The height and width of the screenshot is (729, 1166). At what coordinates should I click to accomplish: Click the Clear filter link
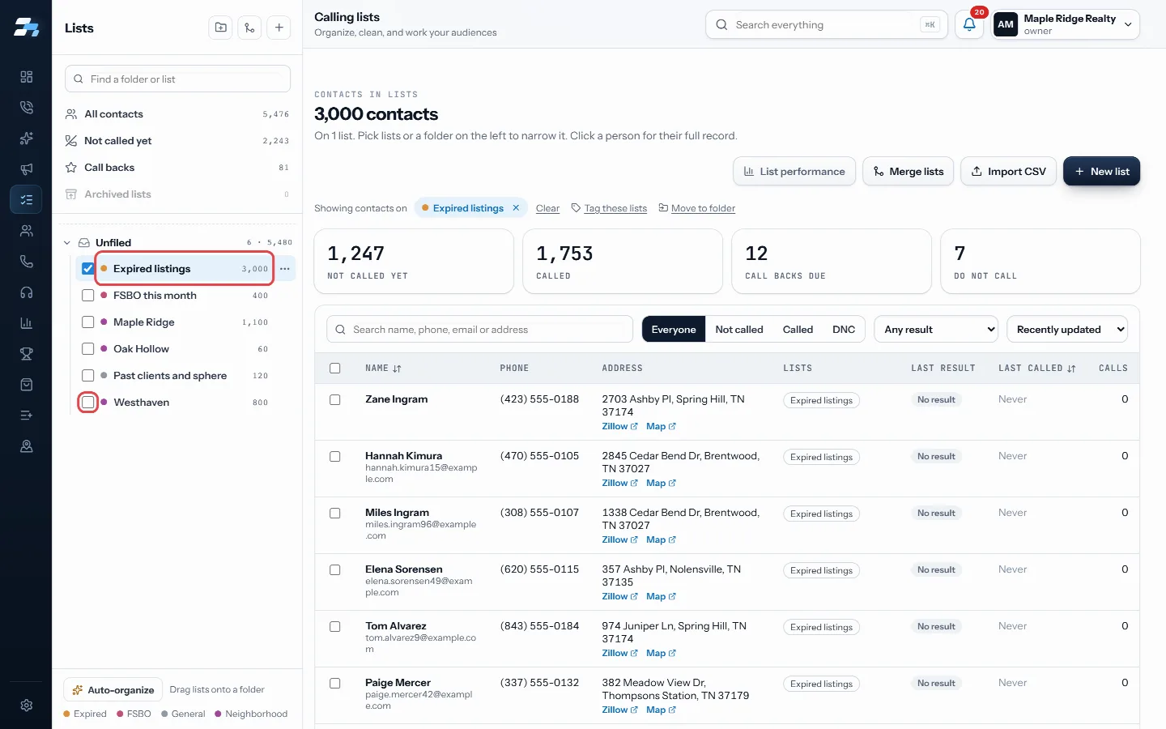(x=547, y=209)
